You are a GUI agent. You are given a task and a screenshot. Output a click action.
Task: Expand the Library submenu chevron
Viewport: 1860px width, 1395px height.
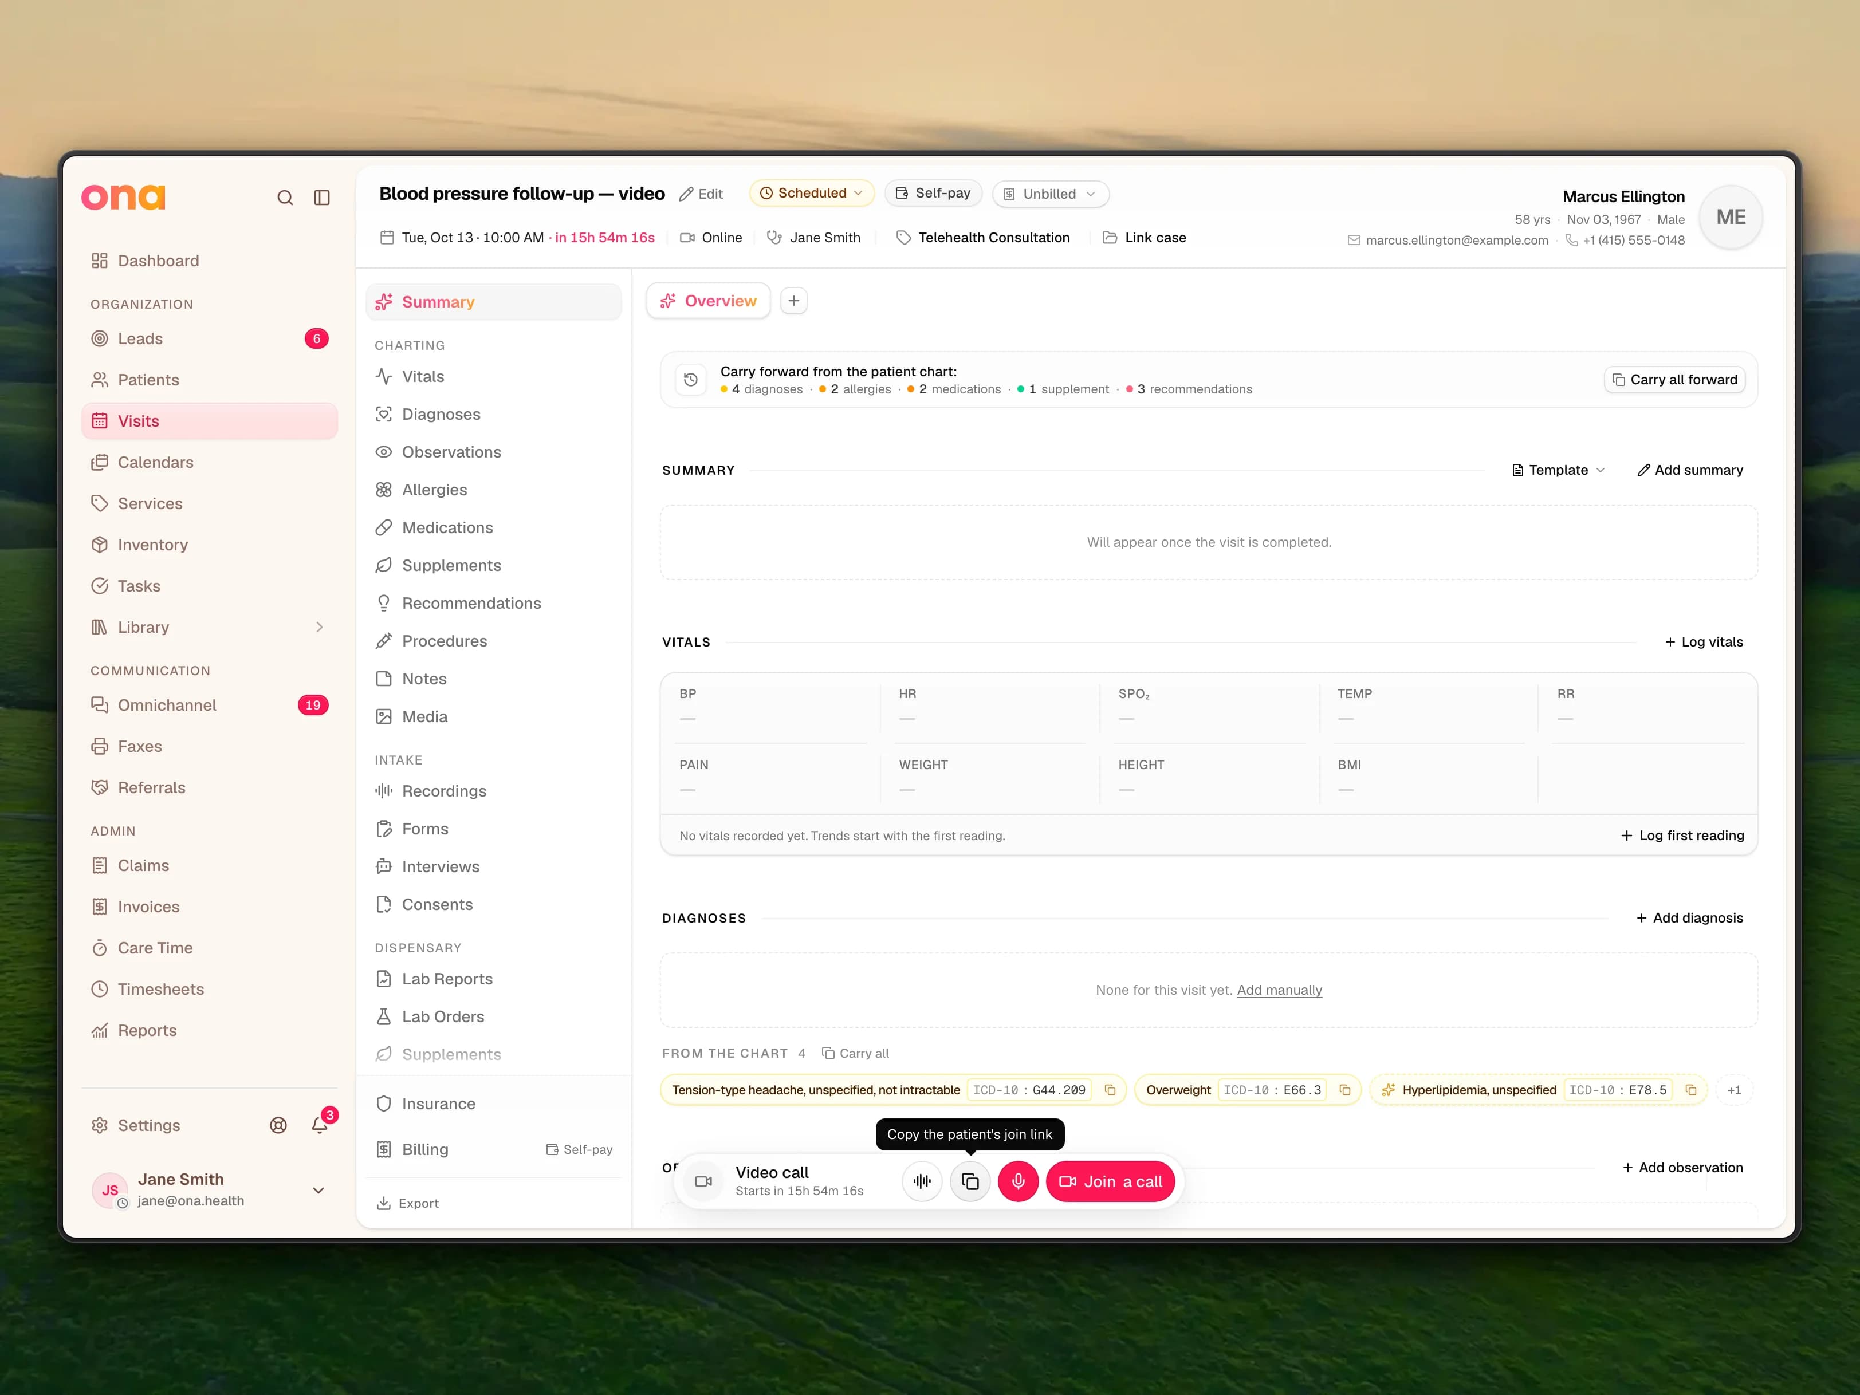tap(320, 627)
